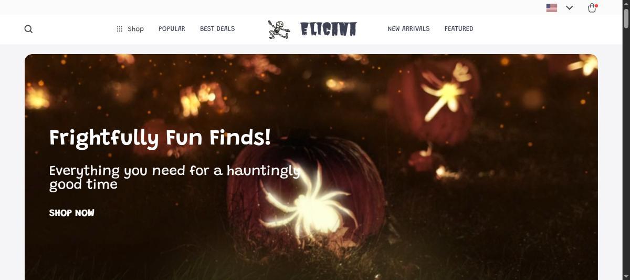The width and height of the screenshot is (630, 280).
Task: Open the NEW ARRIVALS nav item
Action: (x=408, y=29)
